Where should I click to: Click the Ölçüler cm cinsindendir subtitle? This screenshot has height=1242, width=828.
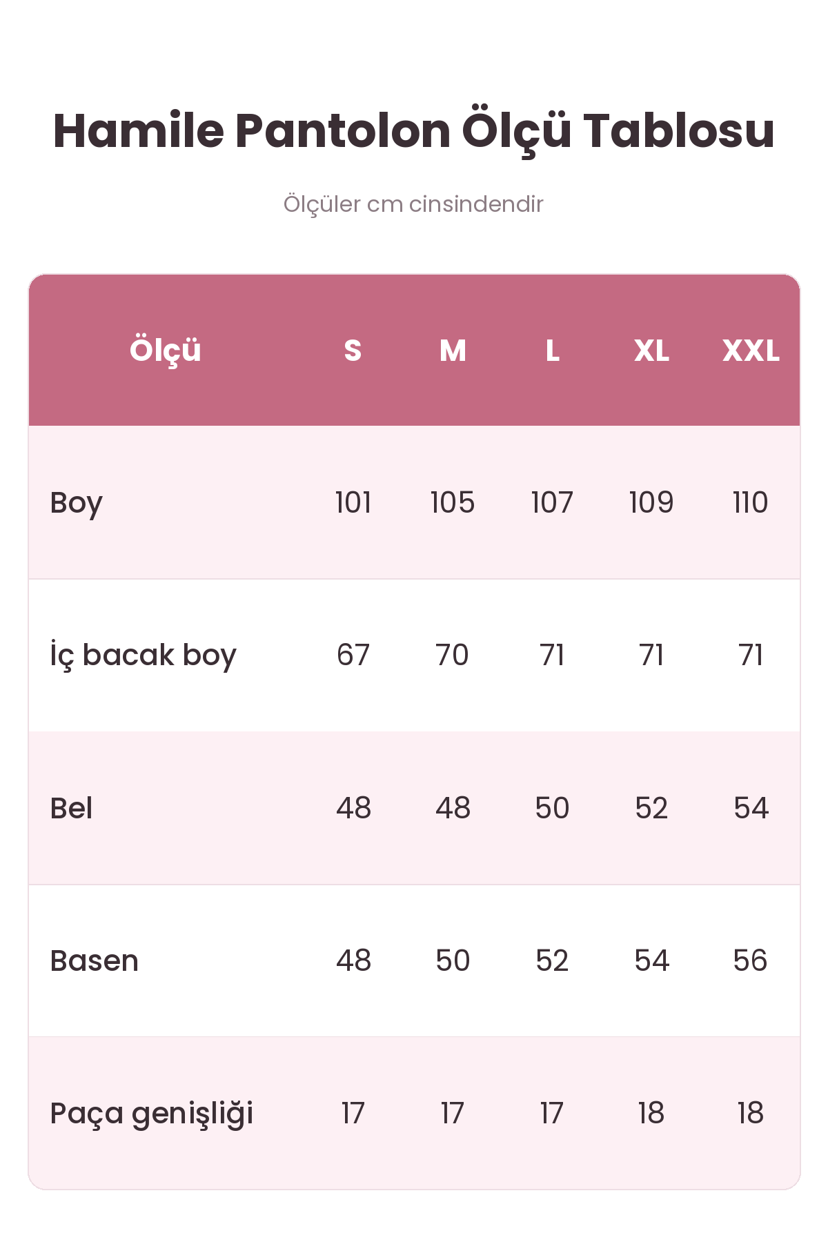coord(413,204)
